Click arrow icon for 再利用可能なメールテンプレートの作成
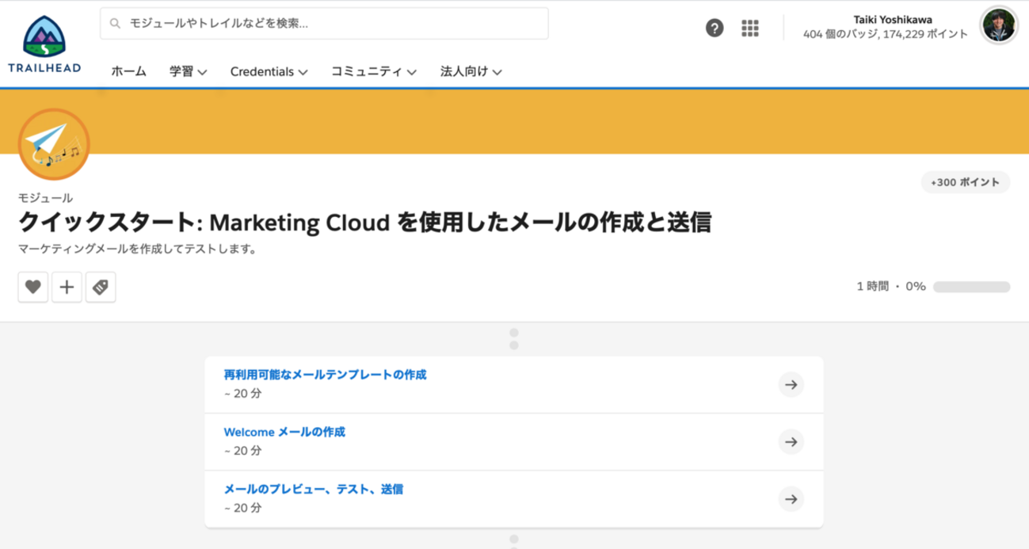This screenshot has width=1029, height=549. coord(791,384)
